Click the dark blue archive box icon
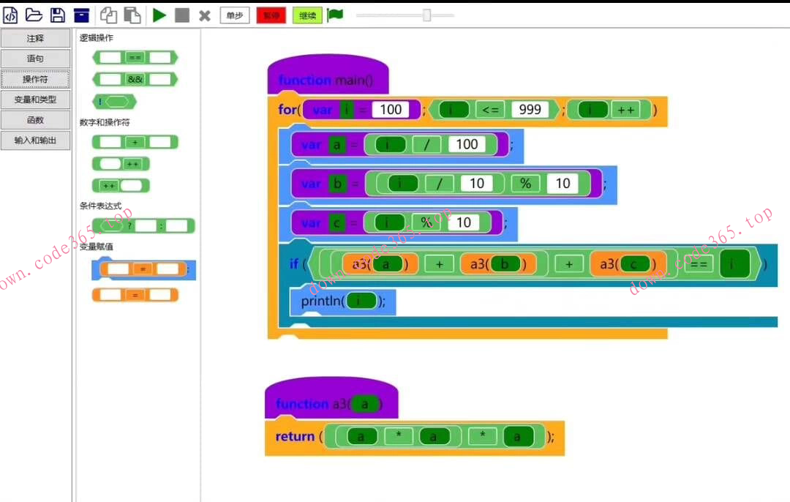Screen dimensions: 790x502 tap(82, 15)
